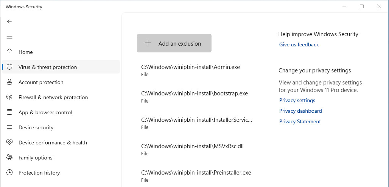389x187 pixels.
Task: Open the Privacy settings link
Action: [297, 101]
